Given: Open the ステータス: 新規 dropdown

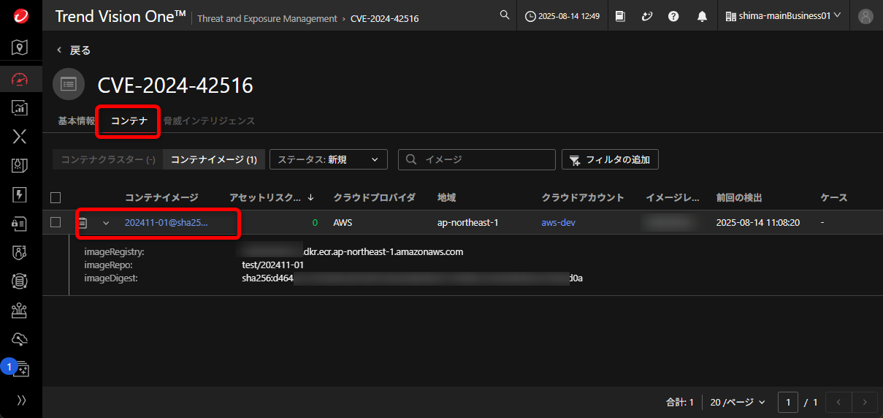Looking at the screenshot, I should coord(328,159).
